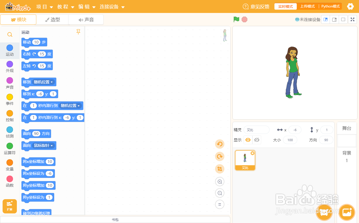The height and width of the screenshot is (223, 359).
Task: Switch to 上传模式 upload mode
Action: click(x=308, y=6)
